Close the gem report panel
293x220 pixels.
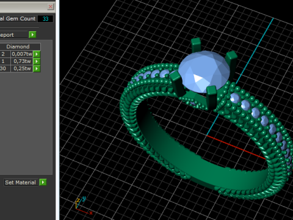pyautogui.click(x=51, y=7)
